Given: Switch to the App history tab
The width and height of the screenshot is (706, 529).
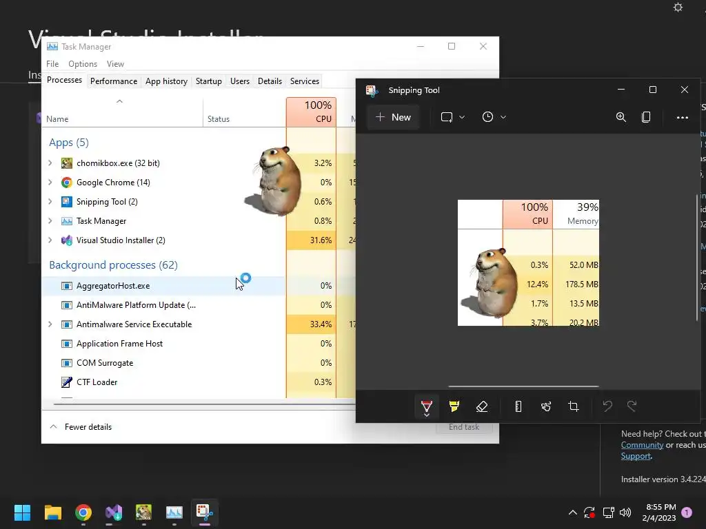Looking at the screenshot, I should pos(166,81).
